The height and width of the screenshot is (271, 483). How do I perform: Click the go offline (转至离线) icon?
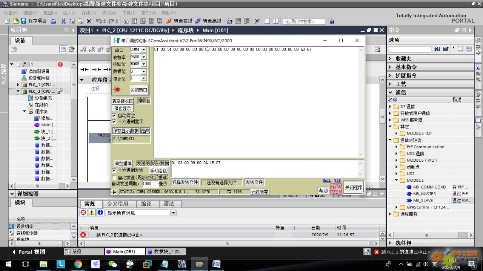[x=198, y=21]
